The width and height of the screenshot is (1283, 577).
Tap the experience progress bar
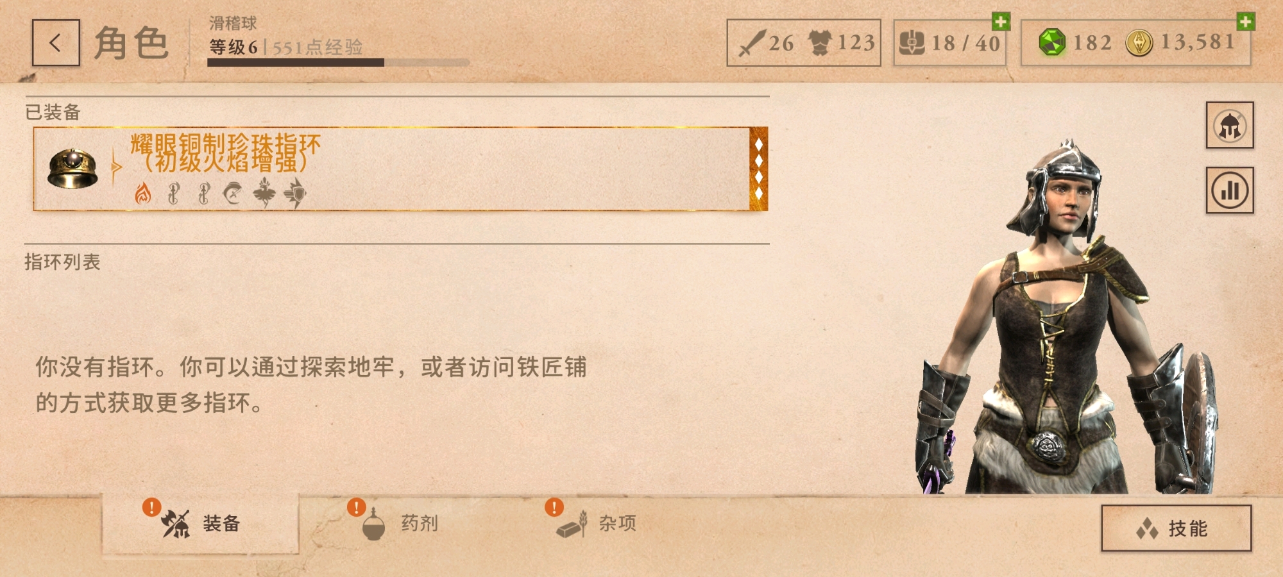click(x=338, y=63)
